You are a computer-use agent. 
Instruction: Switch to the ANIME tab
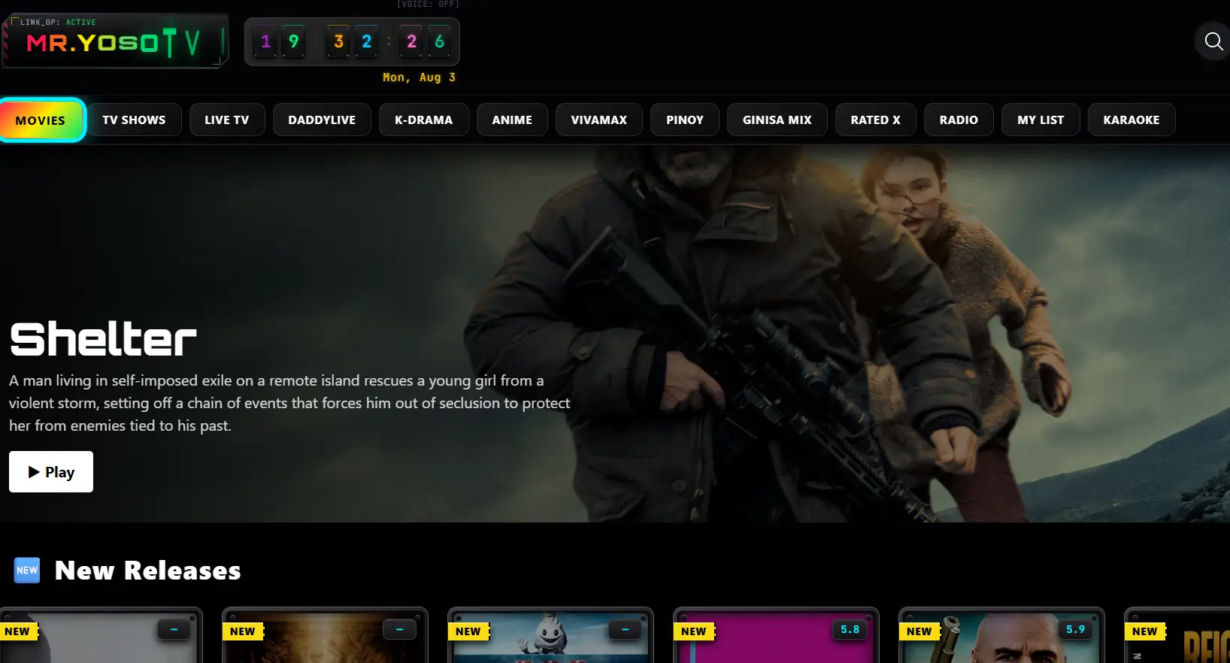512,120
